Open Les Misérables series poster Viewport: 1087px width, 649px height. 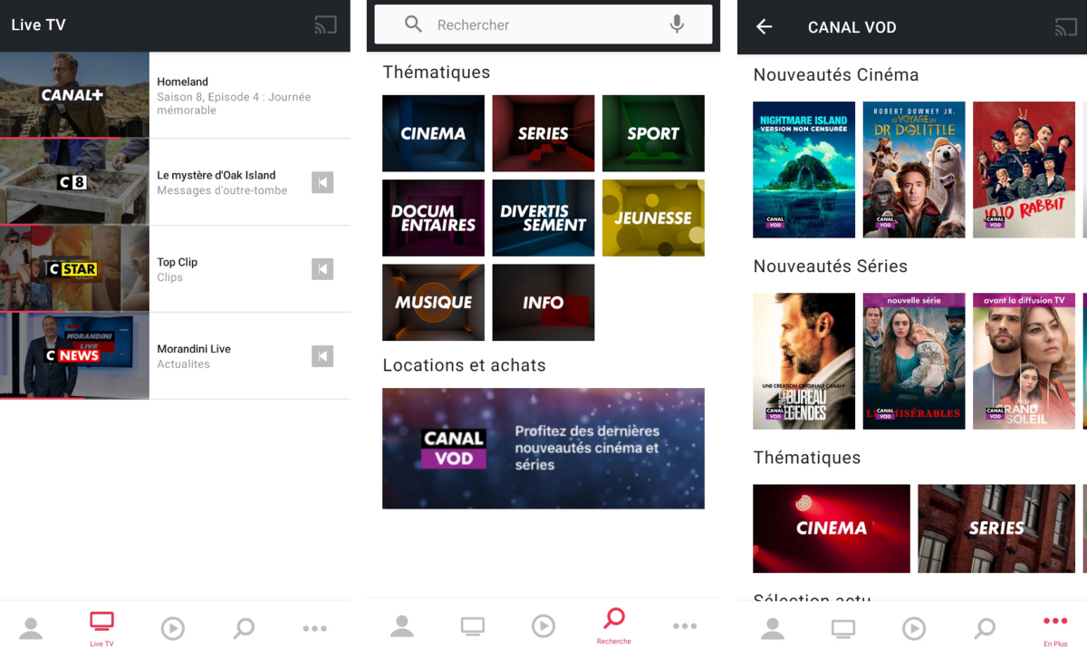(914, 361)
